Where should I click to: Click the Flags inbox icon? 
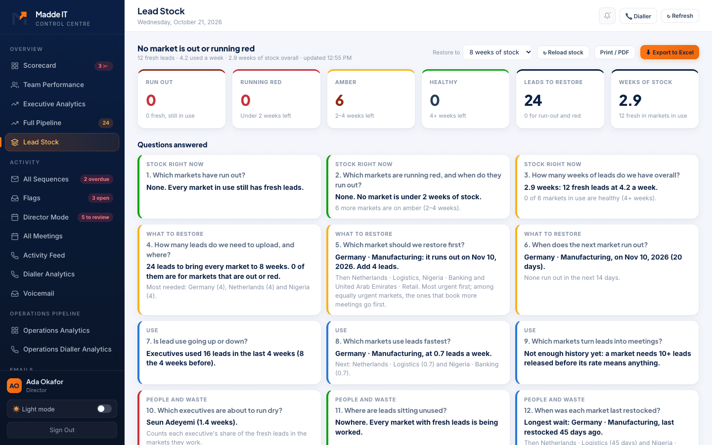[15, 198]
